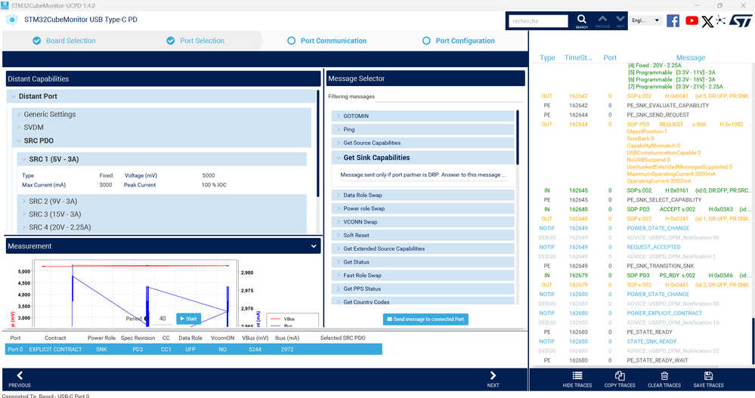This screenshot has width=755, height=398.
Task: Click the Save Traces disk icon
Action: pos(708,375)
